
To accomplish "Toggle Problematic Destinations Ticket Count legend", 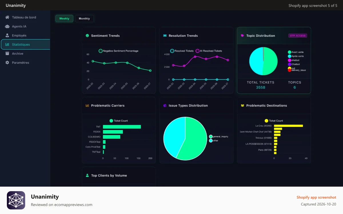I will click(274, 121).
